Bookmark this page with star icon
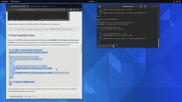The image size is (182, 102). tap(64, 10)
